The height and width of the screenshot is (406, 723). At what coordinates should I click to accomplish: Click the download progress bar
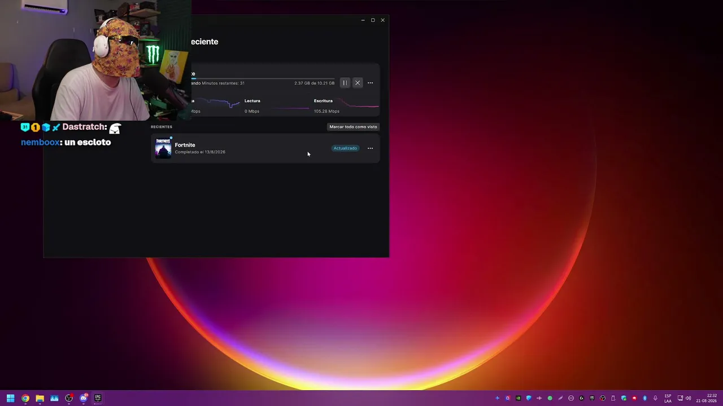pyautogui.click(x=263, y=78)
